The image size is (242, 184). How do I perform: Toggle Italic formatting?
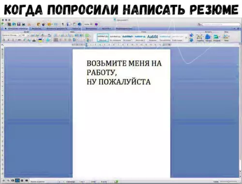point(8,40)
